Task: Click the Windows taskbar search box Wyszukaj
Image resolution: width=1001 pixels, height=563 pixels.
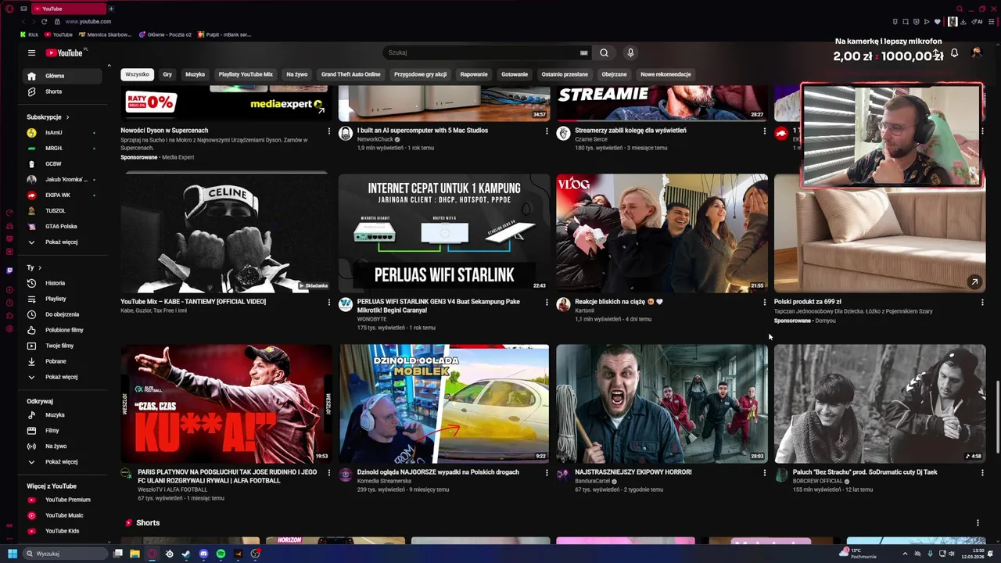Action: click(x=64, y=554)
